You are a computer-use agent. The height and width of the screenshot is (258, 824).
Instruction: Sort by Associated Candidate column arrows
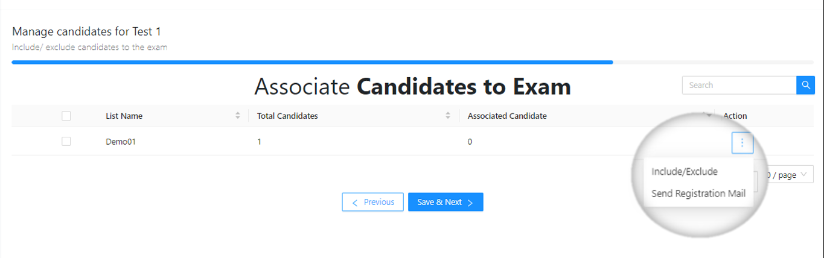pyautogui.click(x=708, y=116)
